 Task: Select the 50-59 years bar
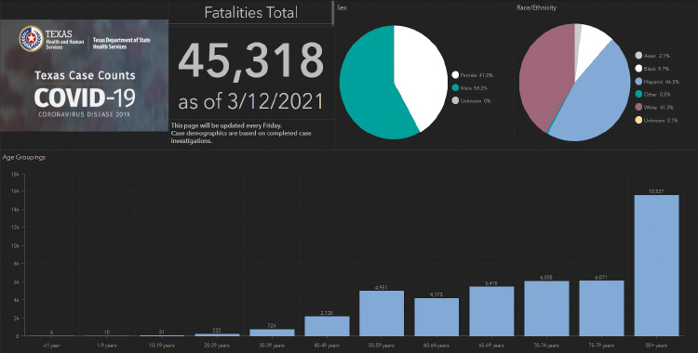pos(382,313)
